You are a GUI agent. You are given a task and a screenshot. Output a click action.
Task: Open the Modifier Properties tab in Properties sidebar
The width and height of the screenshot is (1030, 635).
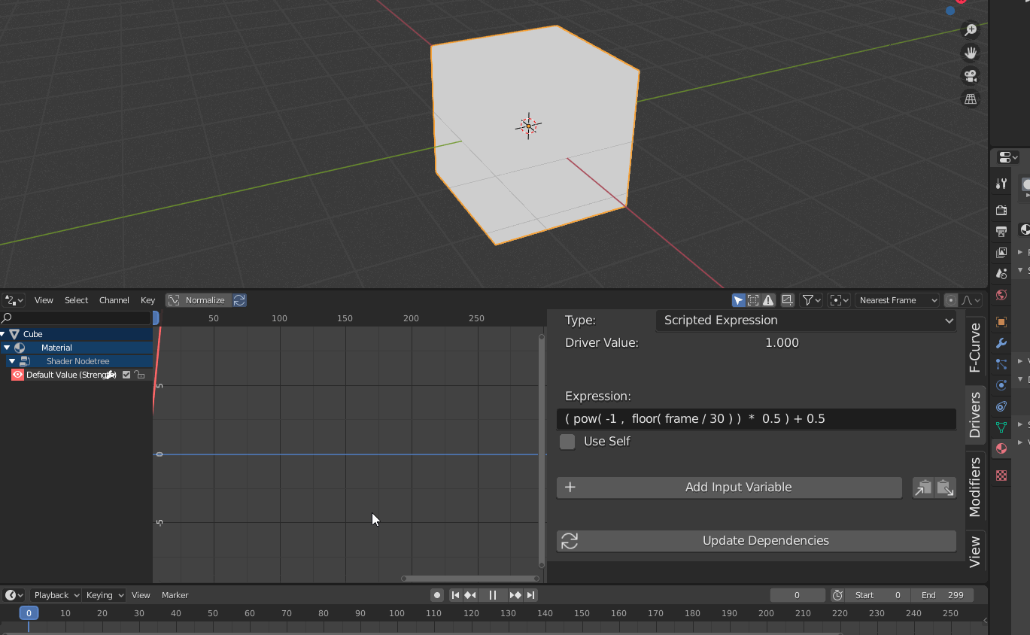1001,344
